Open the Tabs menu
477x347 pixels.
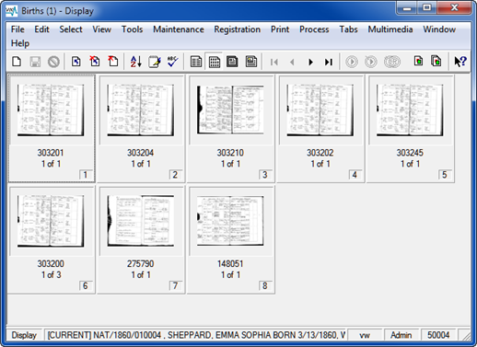(348, 29)
